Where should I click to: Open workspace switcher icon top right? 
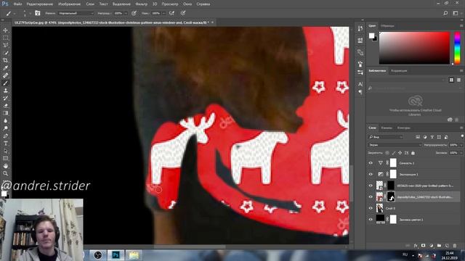click(456, 13)
